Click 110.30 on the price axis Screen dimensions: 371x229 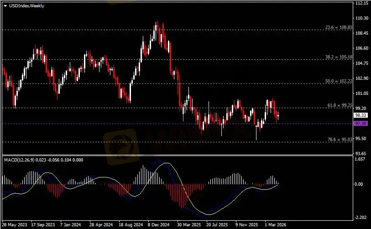[361, 18]
